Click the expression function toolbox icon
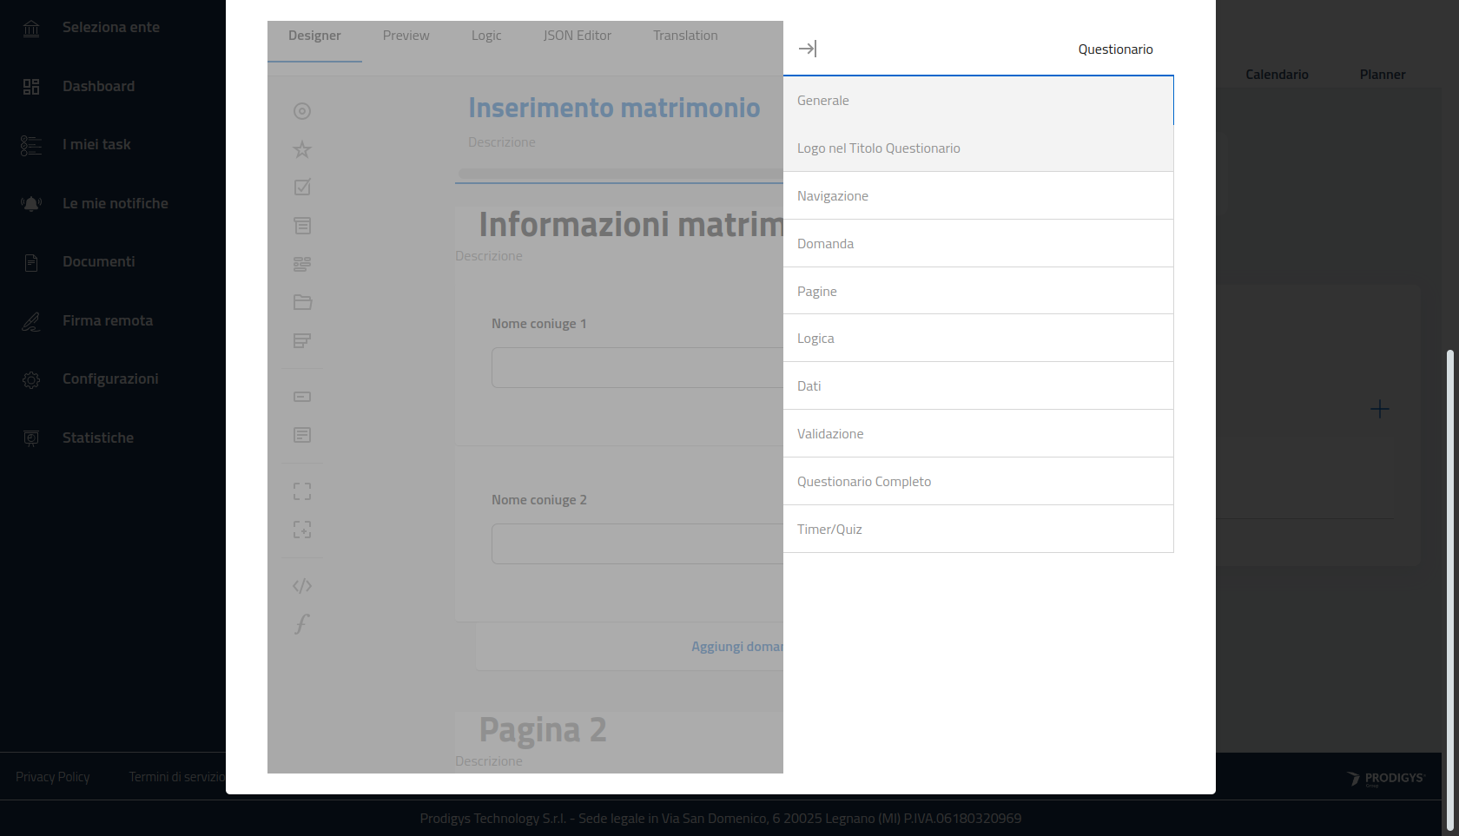The height and width of the screenshot is (836, 1459). pyautogui.click(x=302, y=624)
